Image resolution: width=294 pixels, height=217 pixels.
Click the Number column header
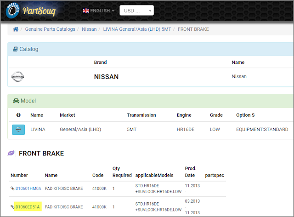19,175
